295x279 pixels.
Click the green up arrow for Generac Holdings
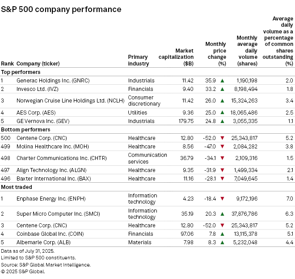(x=222, y=81)
